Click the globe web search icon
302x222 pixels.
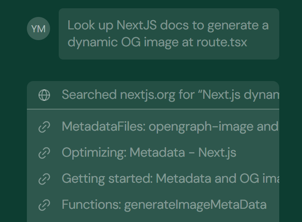pos(44,95)
